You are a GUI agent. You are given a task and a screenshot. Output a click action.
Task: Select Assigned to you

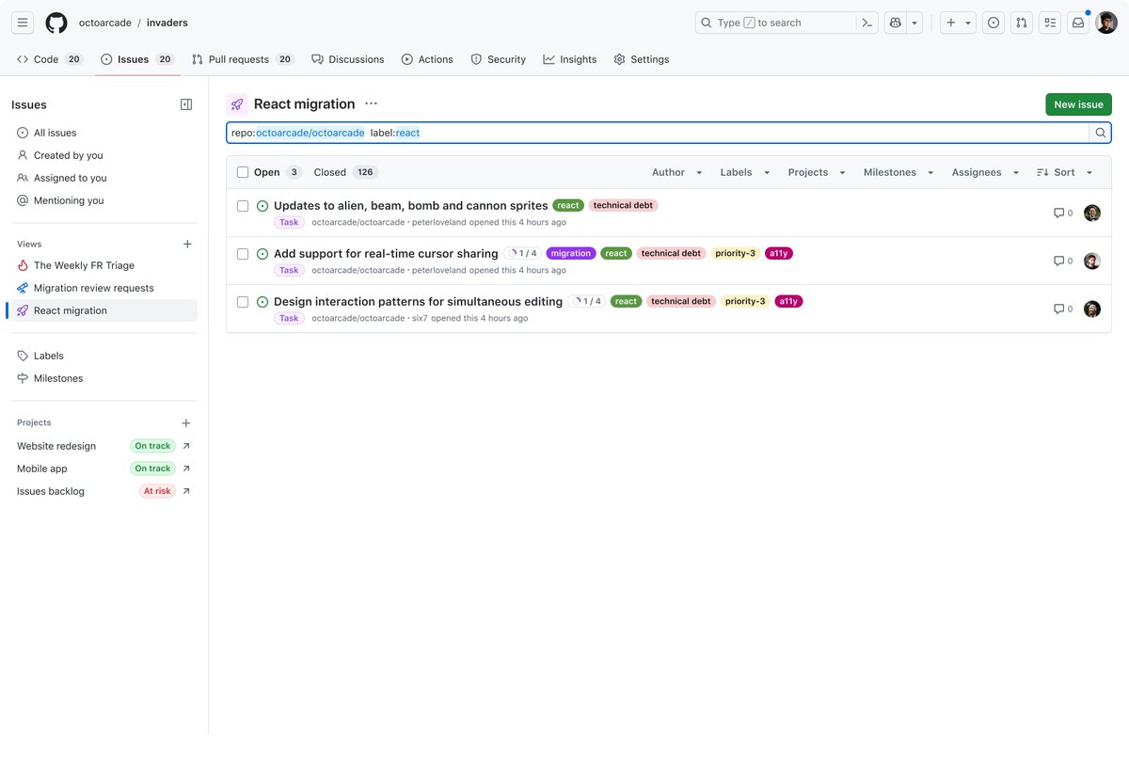point(103,178)
